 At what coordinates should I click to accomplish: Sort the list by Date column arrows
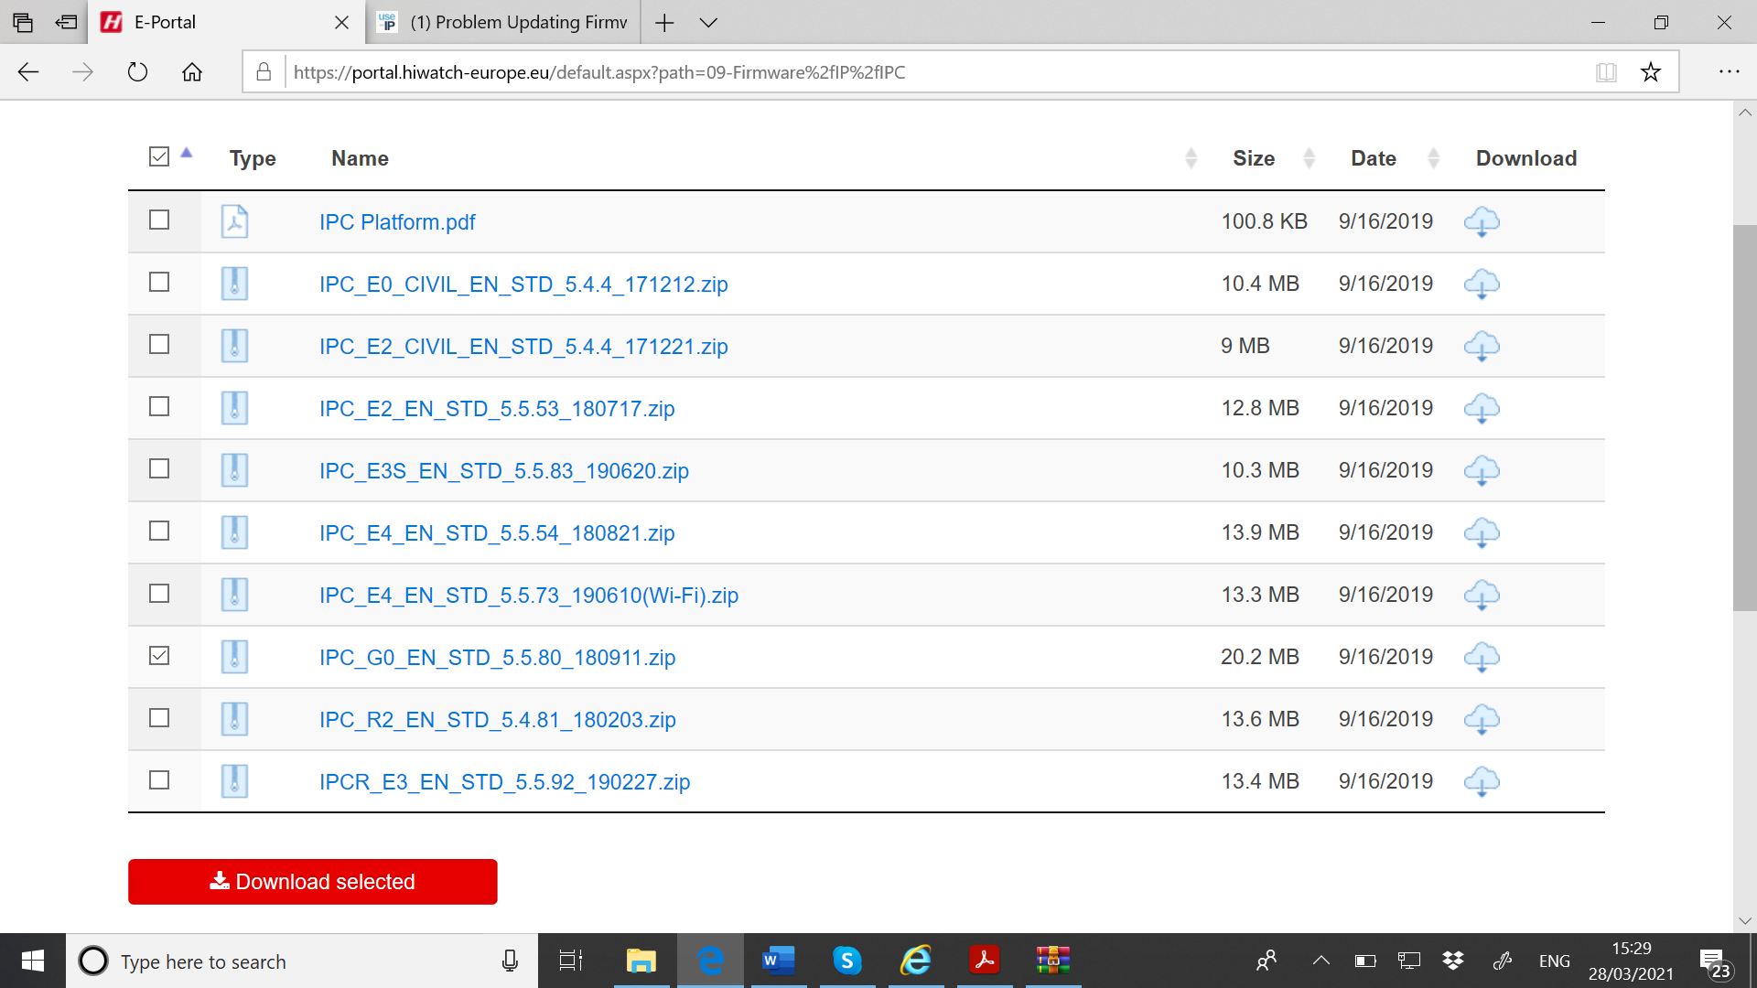tap(1433, 158)
